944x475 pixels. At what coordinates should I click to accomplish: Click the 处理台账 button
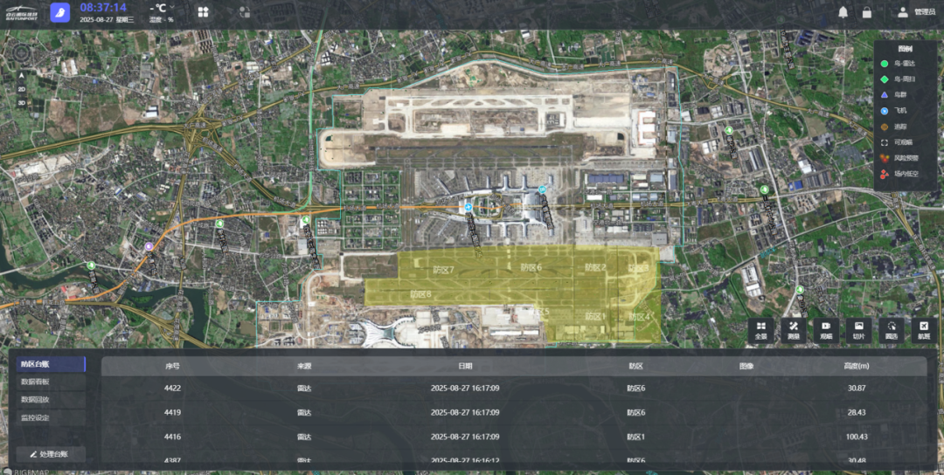pyautogui.click(x=51, y=454)
